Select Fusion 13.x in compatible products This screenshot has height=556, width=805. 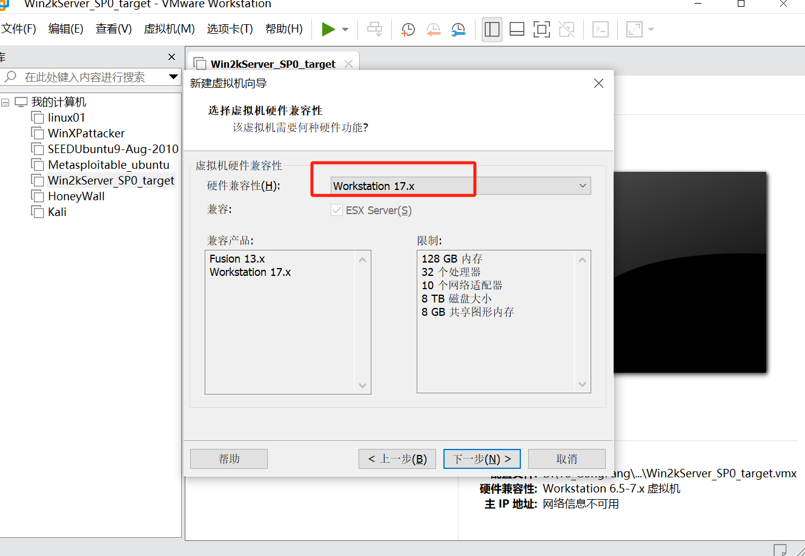pyautogui.click(x=237, y=258)
